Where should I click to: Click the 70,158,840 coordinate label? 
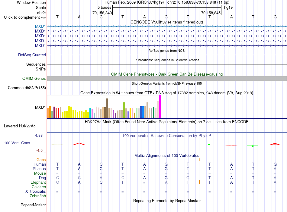tap(102, 13)
